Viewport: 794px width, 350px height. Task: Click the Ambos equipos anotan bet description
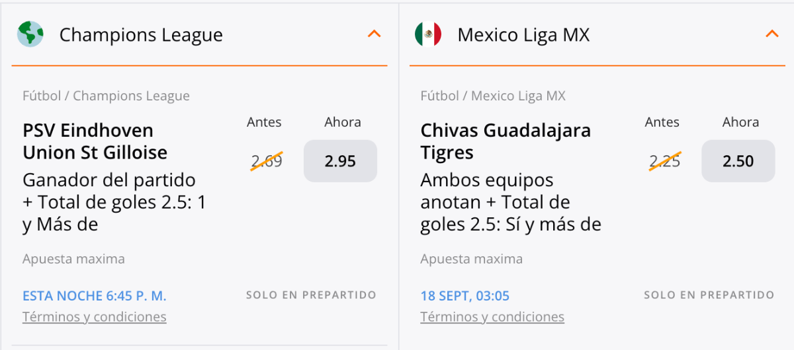tap(510, 202)
